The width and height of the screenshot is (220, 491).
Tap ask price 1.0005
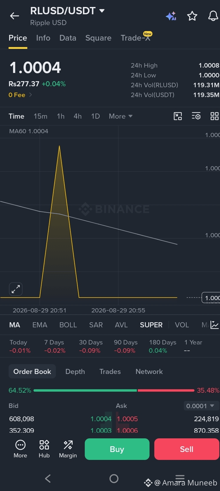127,419
